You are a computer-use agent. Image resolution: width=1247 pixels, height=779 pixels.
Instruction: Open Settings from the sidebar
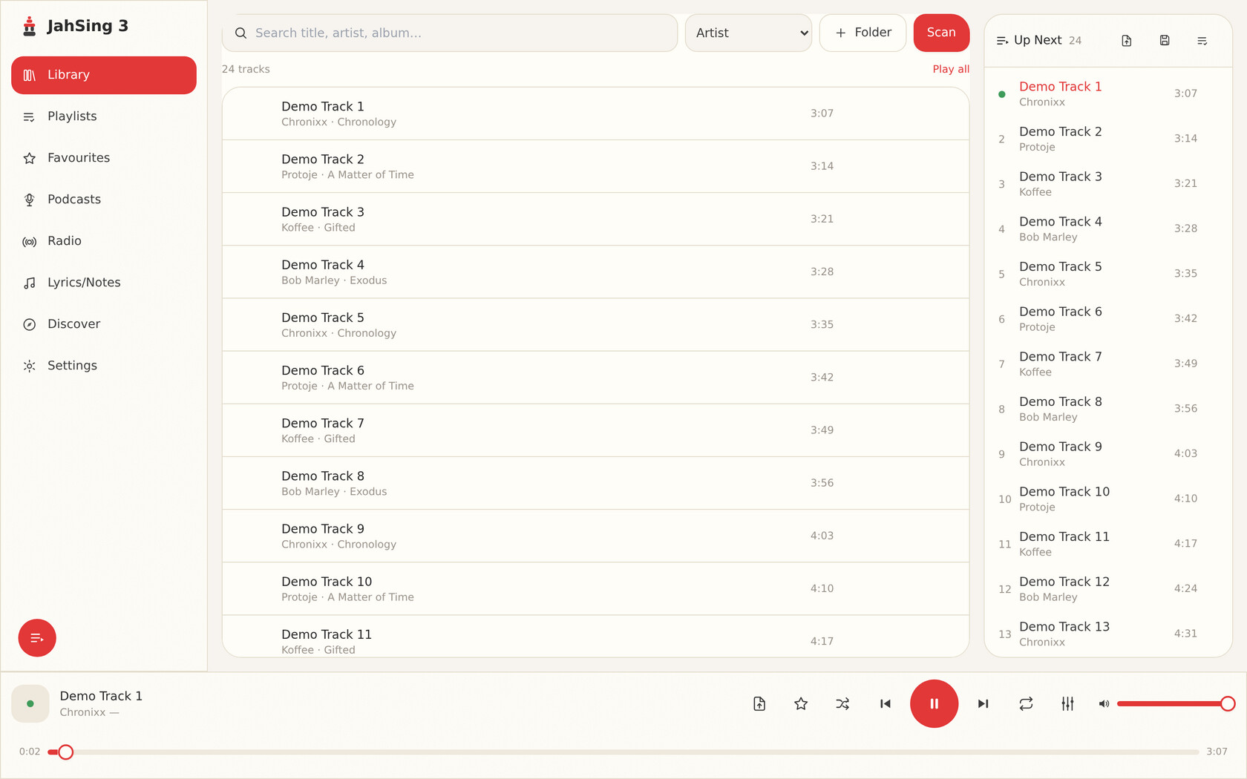click(104, 366)
